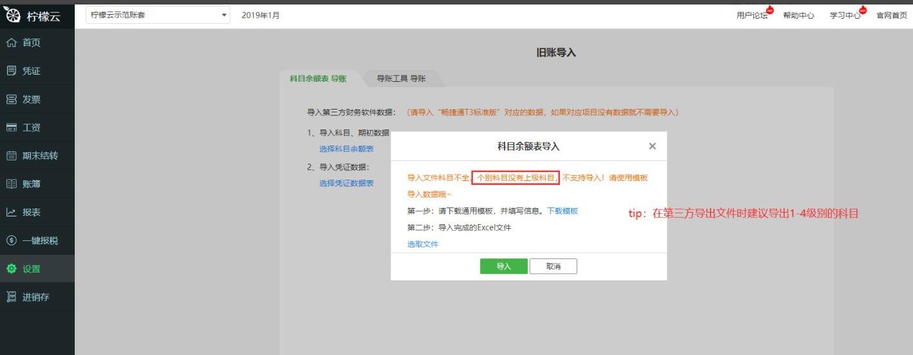The width and height of the screenshot is (913, 355).
Task: Click 选择凭证数据表 link
Action: (x=346, y=183)
